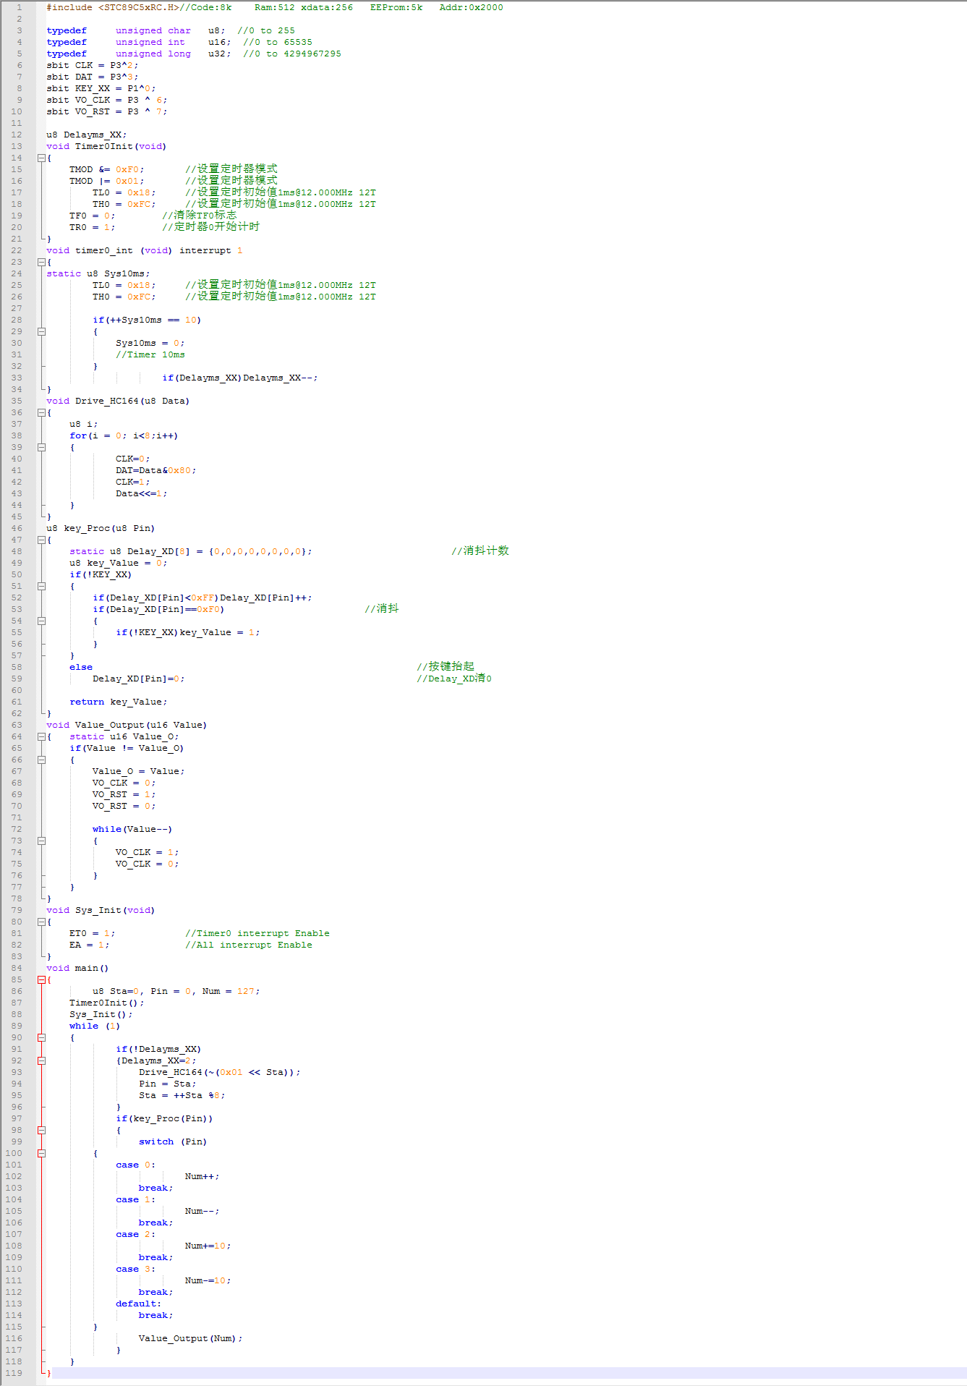Screen dimensions: 967x1386
Task: Click the 'default:' label on line 113
Action: pos(139,1304)
